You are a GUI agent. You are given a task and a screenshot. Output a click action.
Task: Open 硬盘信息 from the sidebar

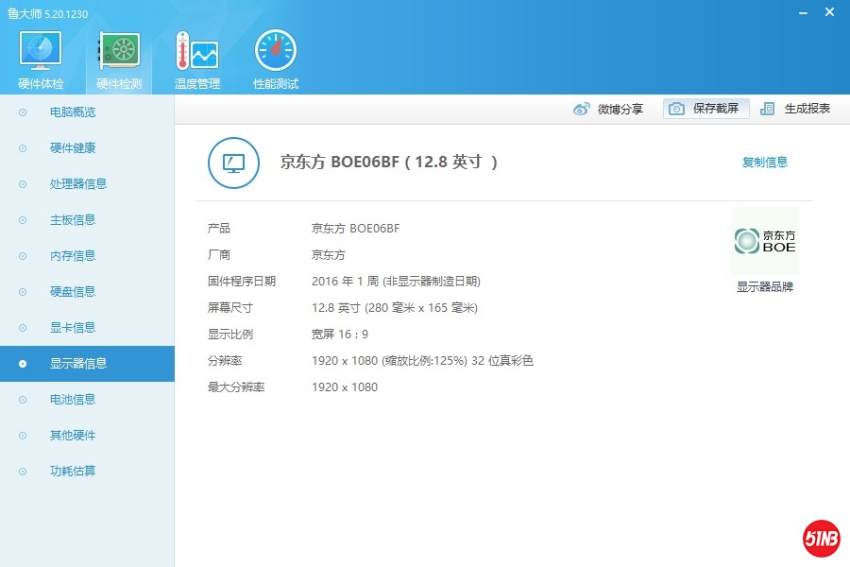(x=73, y=292)
